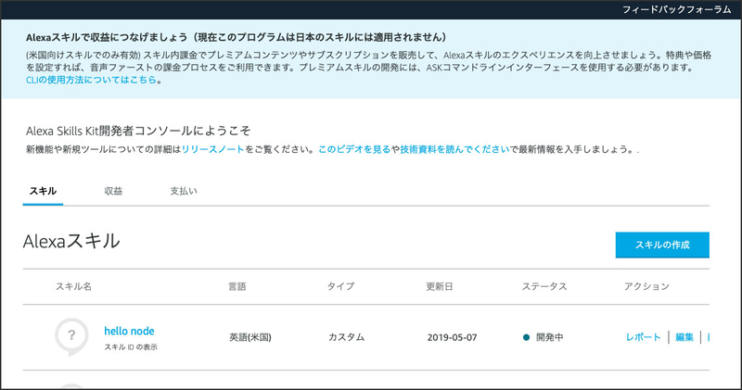Image resolution: width=742 pixels, height=390 pixels.
Task: Click the タイプ column header
Action: (x=340, y=286)
